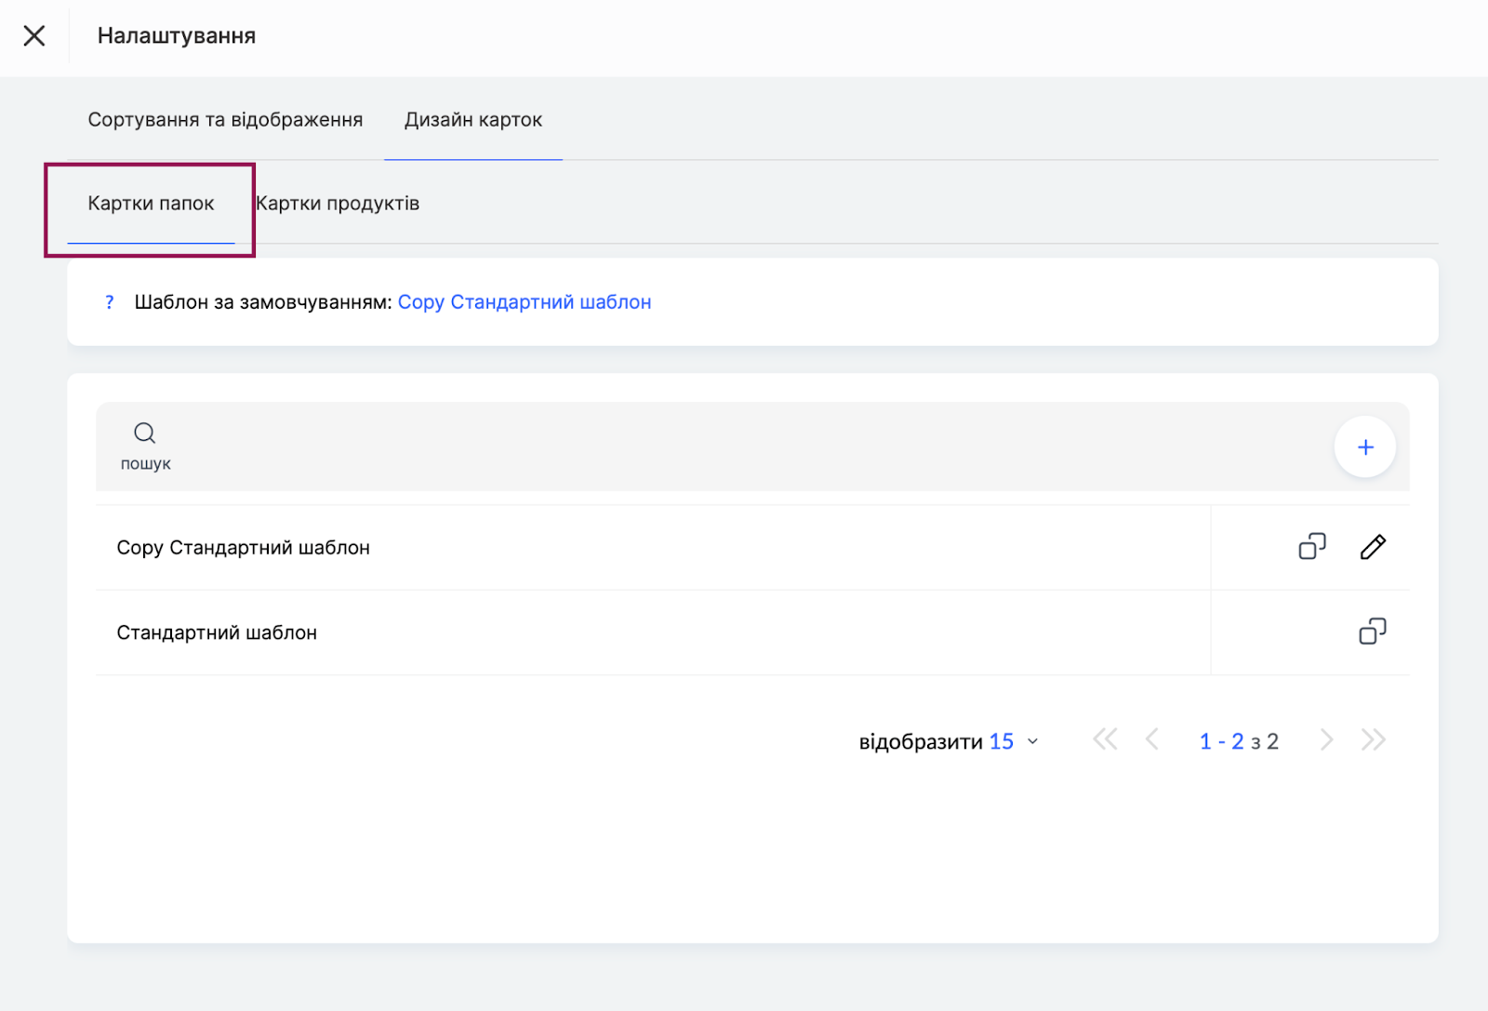
Task: Close the Налаштування settings panel
Action: click(34, 36)
